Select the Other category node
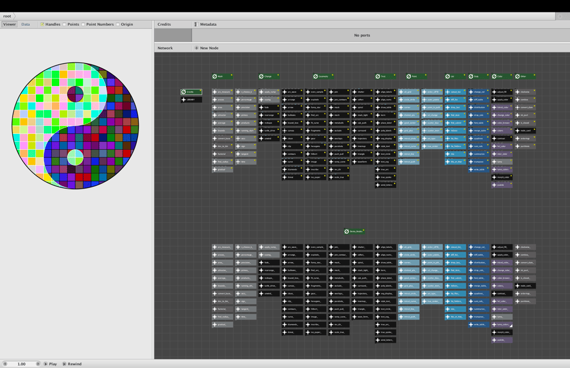This screenshot has height=368, width=570. pos(525,76)
